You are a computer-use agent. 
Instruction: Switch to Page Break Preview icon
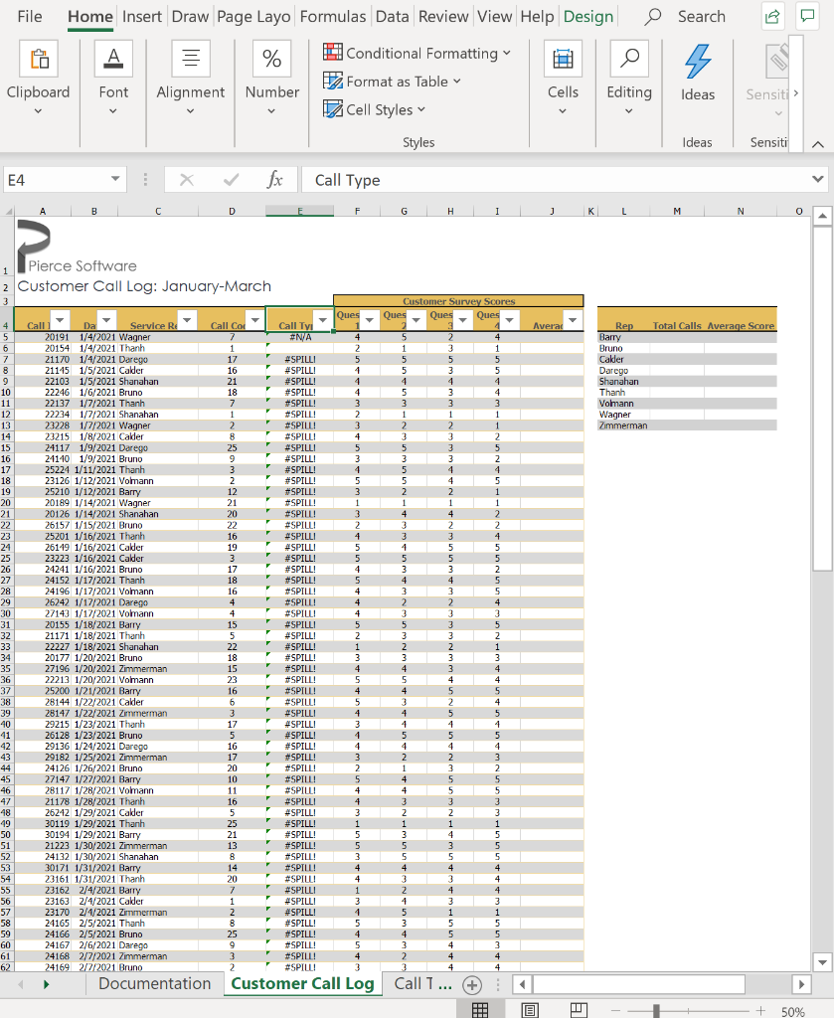(x=579, y=1010)
